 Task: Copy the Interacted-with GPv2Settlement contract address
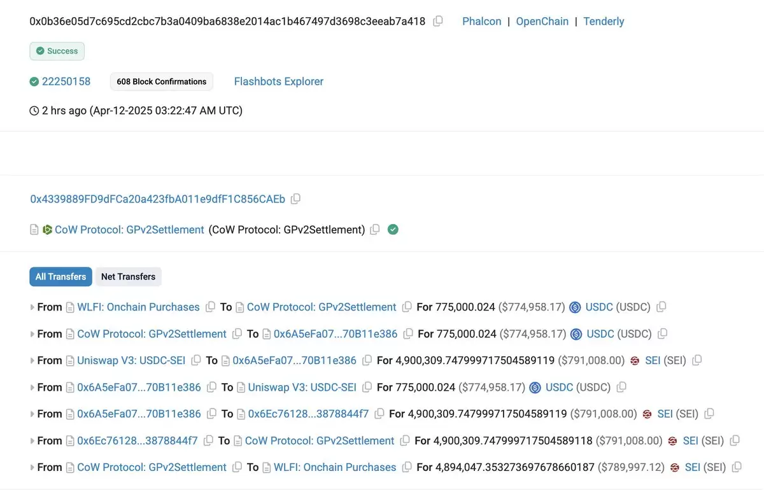pos(375,229)
